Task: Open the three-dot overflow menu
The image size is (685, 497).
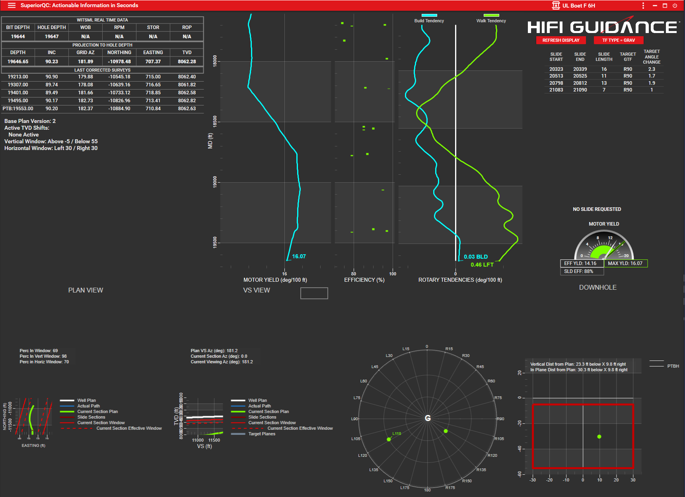Action: (x=643, y=5)
